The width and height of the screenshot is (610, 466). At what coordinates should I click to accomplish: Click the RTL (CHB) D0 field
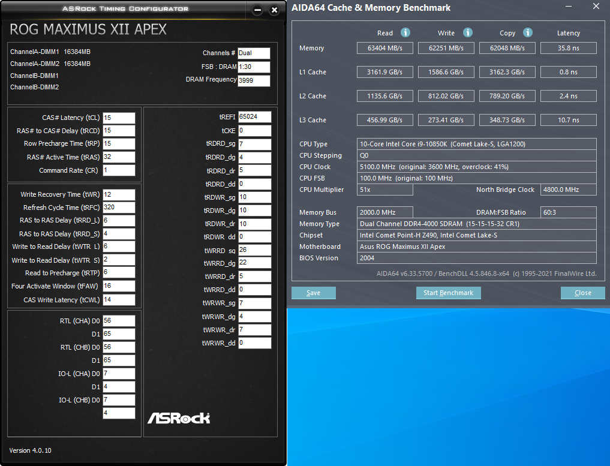click(119, 347)
